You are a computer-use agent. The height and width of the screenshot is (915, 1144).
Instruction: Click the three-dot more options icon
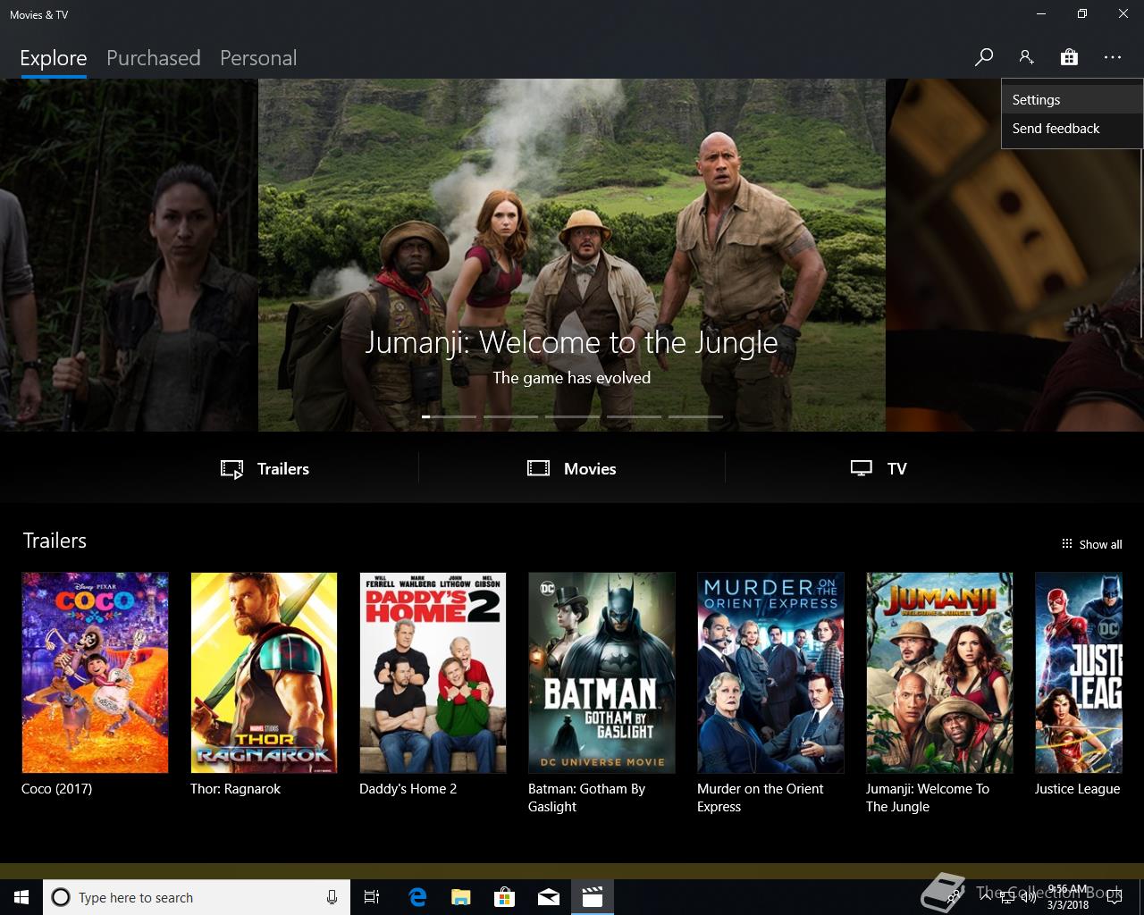click(x=1112, y=57)
